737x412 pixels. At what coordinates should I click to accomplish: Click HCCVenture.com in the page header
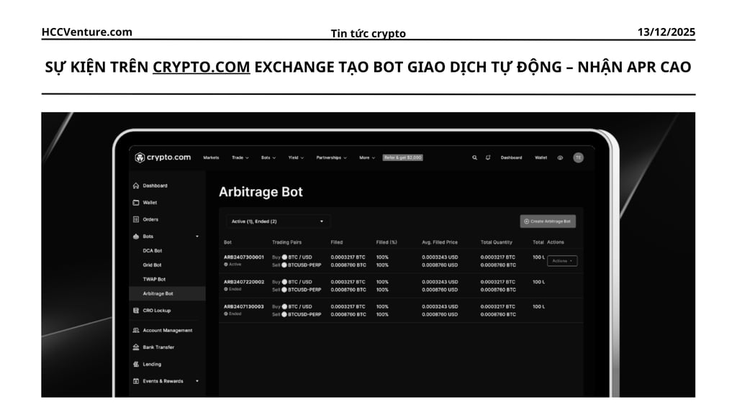coord(87,32)
